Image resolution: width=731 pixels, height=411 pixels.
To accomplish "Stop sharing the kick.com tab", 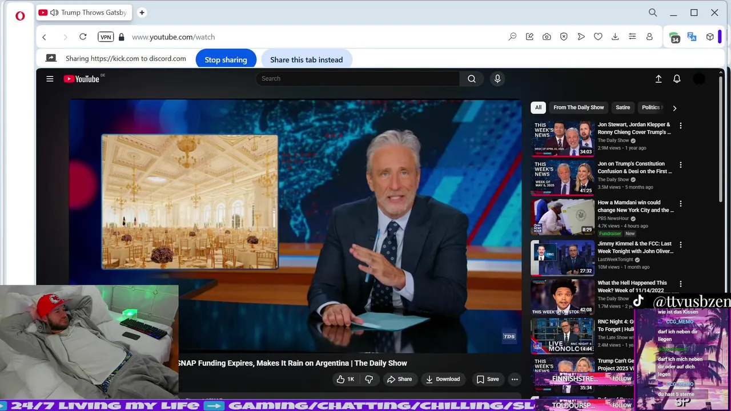I will coord(226,59).
